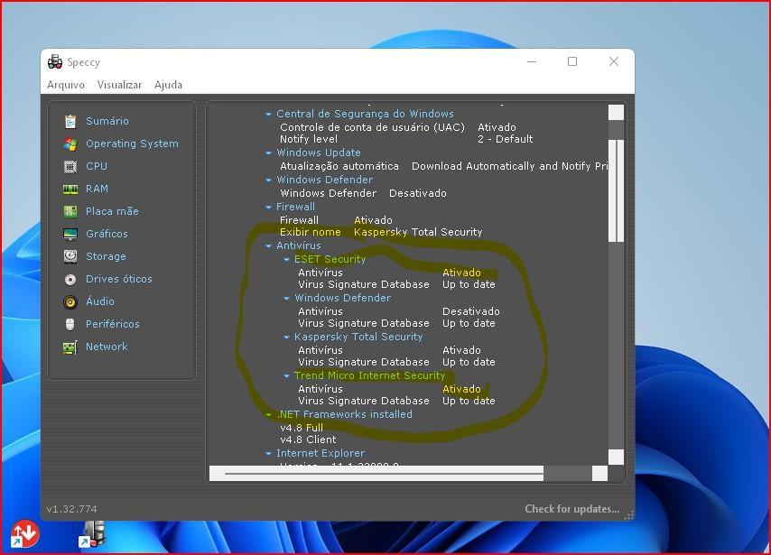Click the Atualização automática label
The height and width of the screenshot is (555, 771).
[339, 167]
